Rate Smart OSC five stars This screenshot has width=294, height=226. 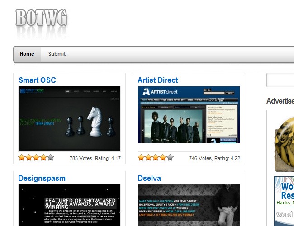coord(51,158)
